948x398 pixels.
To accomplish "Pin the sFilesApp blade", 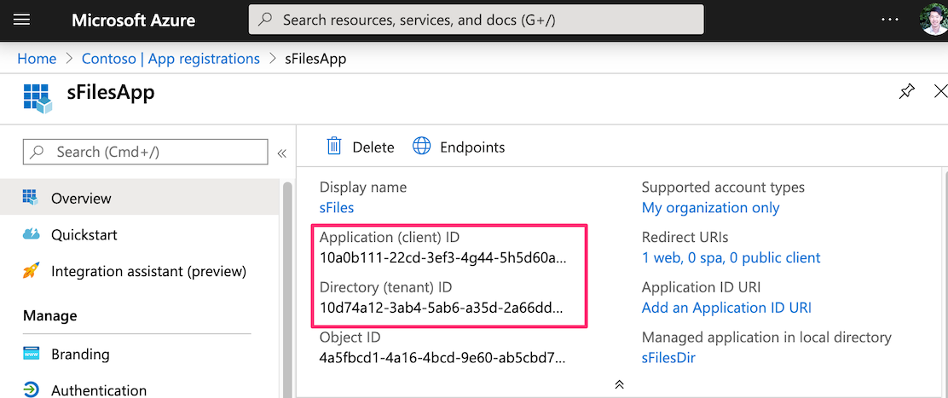I will (906, 91).
